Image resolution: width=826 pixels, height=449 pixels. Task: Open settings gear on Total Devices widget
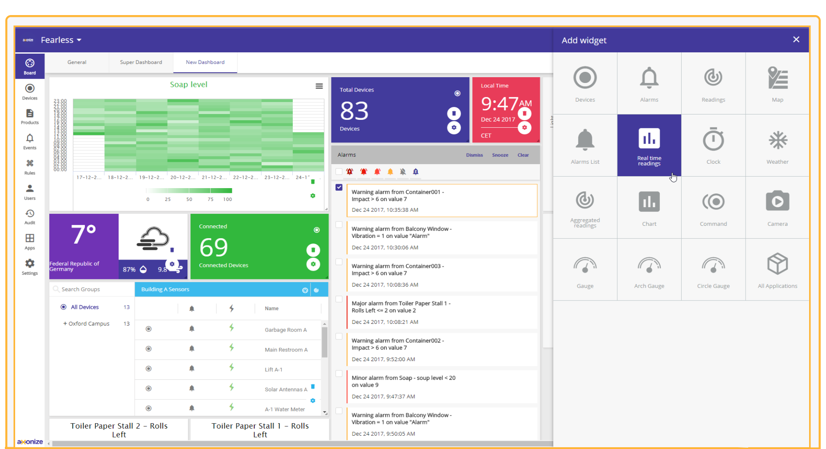click(x=454, y=128)
